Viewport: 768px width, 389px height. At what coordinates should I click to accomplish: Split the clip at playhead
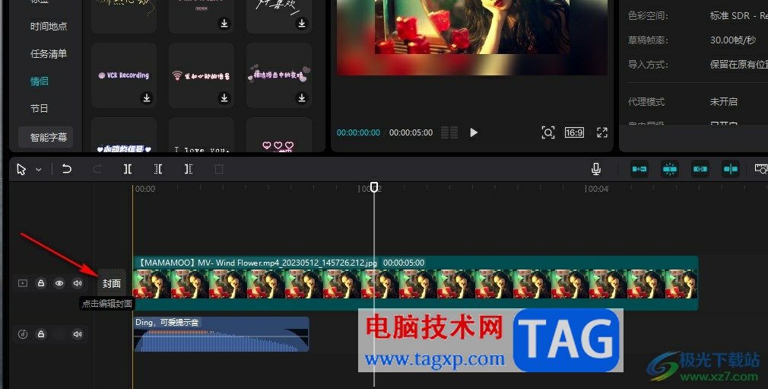tap(128, 169)
